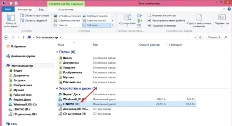Image resolution: width=232 pixels, height=126 pixels.
Task: Select LENOVO (D:) drive row in list
Action: tap(127, 104)
